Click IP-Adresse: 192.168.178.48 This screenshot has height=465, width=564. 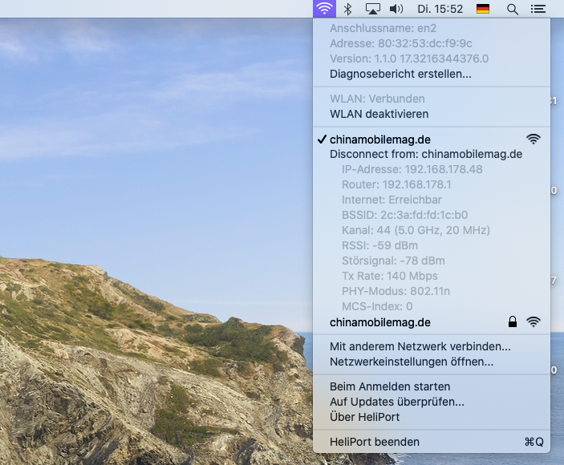[x=412, y=169]
